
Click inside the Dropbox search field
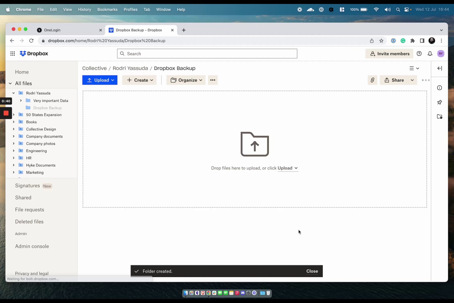tap(207, 53)
